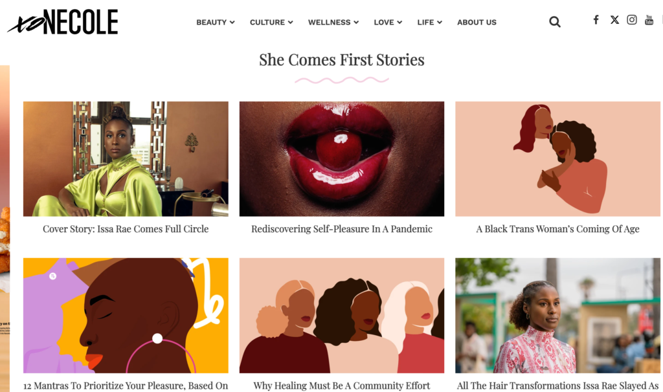Go to the YouTube channel icon
Image resolution: width=663 pixels, height=392 pixels.
(x=649, y=20)
